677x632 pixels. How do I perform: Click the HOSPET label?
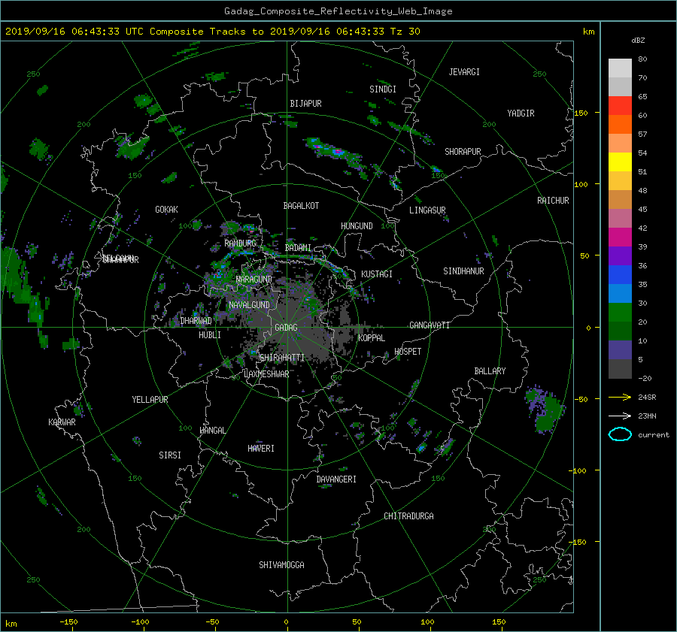pos(408,352)
